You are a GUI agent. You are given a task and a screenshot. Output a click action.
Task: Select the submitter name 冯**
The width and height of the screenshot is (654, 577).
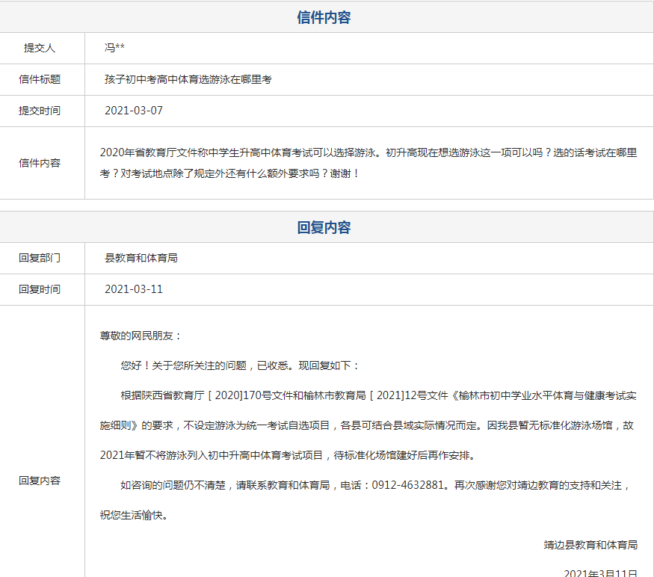point(114,48)
